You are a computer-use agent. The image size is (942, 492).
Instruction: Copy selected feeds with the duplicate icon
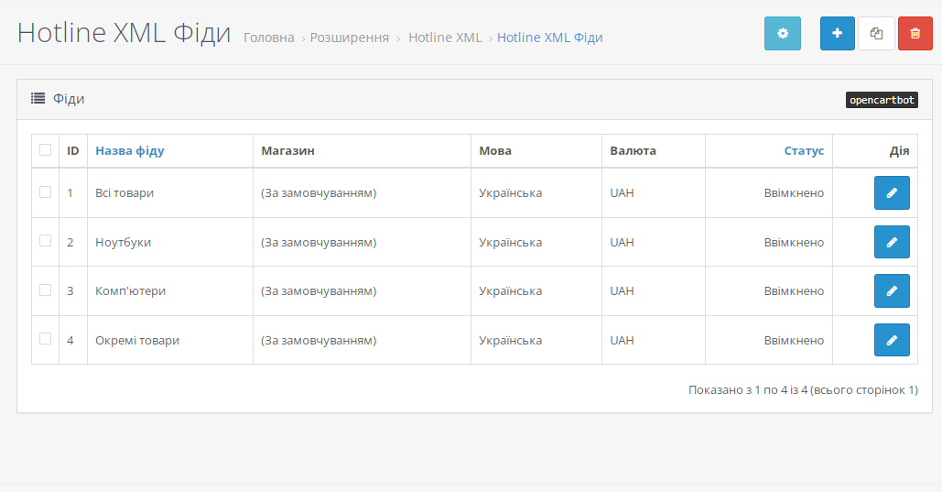pyautogui.click(x=876, y=33)
